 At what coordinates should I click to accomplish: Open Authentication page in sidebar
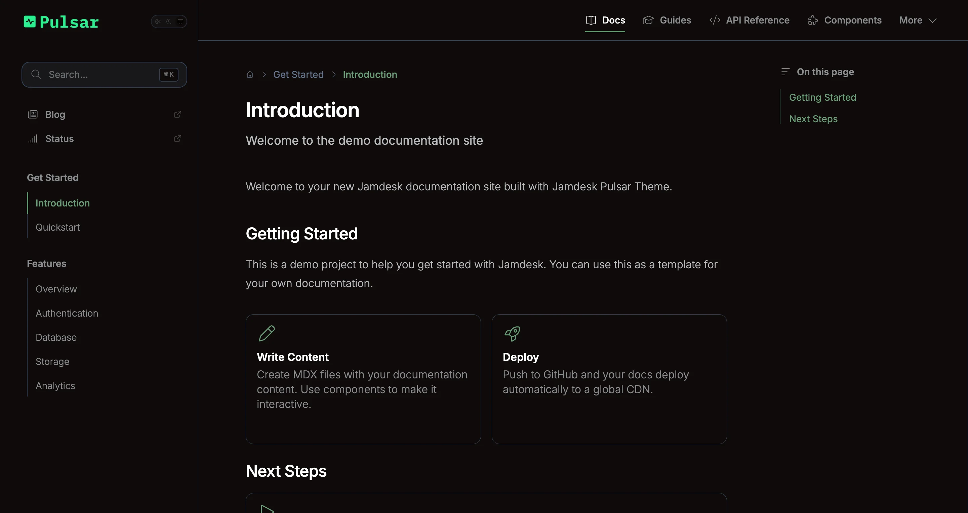tap(67, 313)
